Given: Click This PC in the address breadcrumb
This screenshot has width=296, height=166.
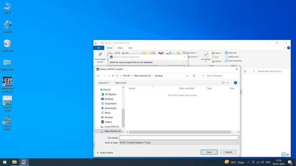Looking at the screenshot, I should (126, 76).
